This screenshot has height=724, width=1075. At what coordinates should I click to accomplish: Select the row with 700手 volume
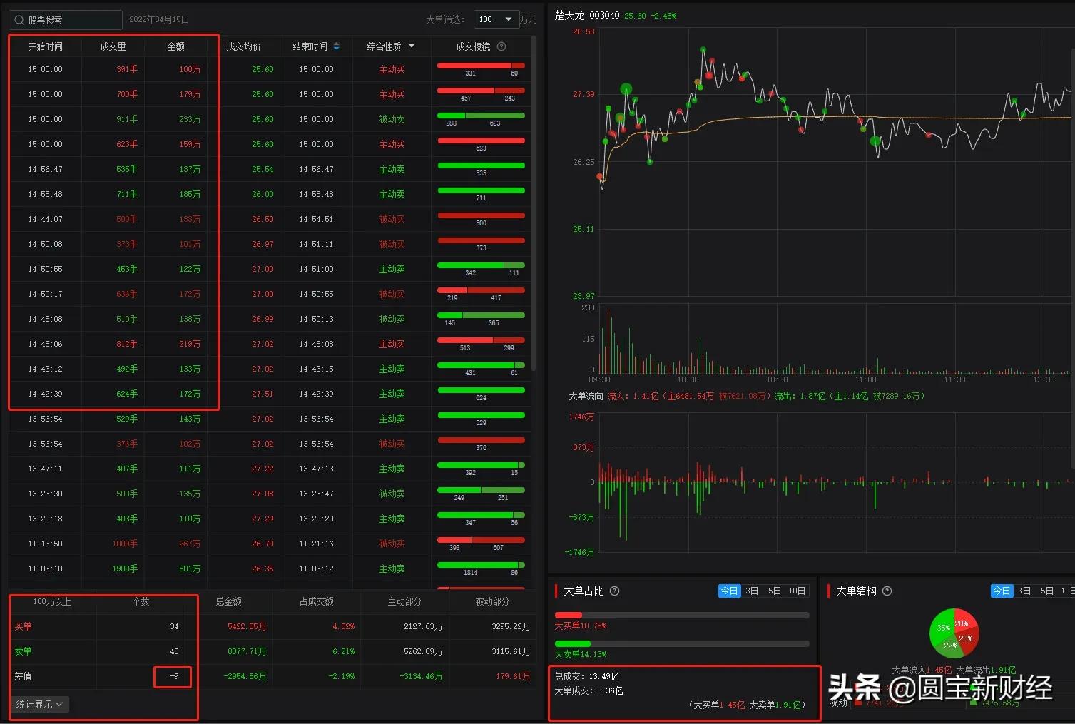269,94
